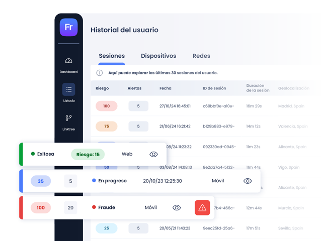This screenshot has width=322, height=241.
Task: Switch to the Redes tab
Action: coord(201,56)
